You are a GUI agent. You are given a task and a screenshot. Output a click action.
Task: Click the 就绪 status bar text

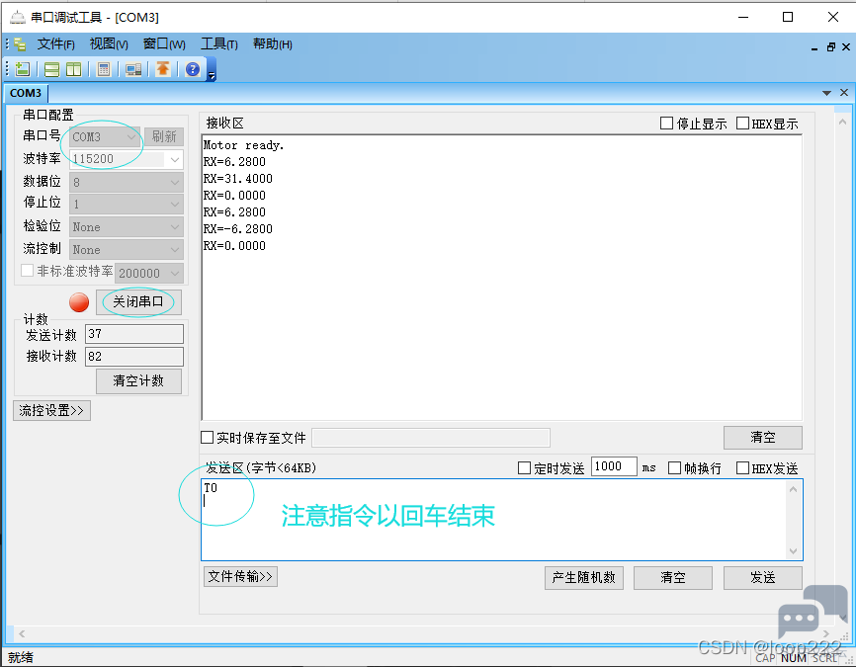(20, 657)
